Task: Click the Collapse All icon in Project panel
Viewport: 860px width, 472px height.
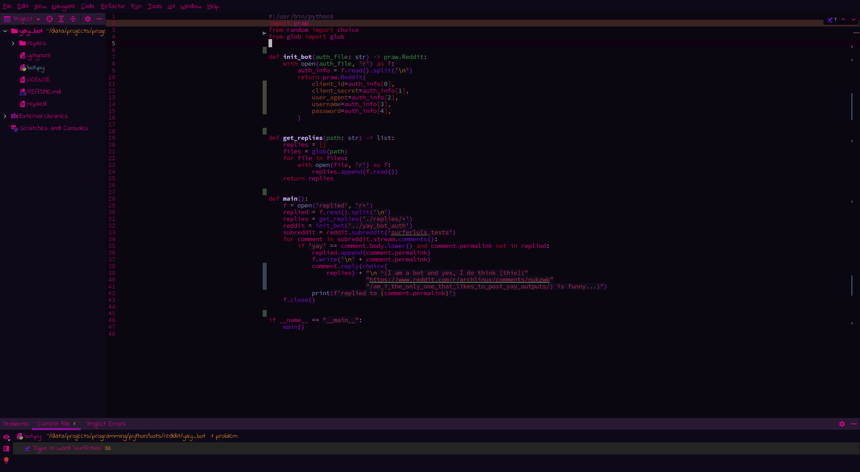Action: [73, 19]
